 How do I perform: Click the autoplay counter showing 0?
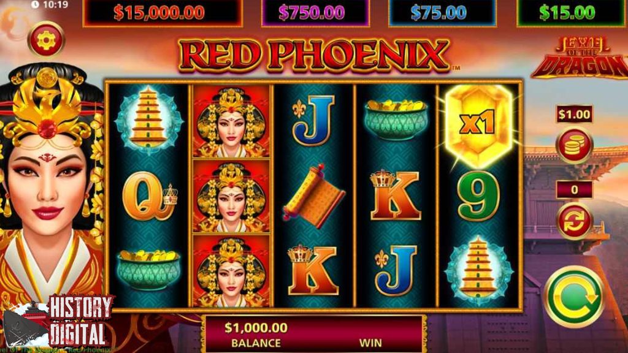pyautogui.click(x=574, y=189)
